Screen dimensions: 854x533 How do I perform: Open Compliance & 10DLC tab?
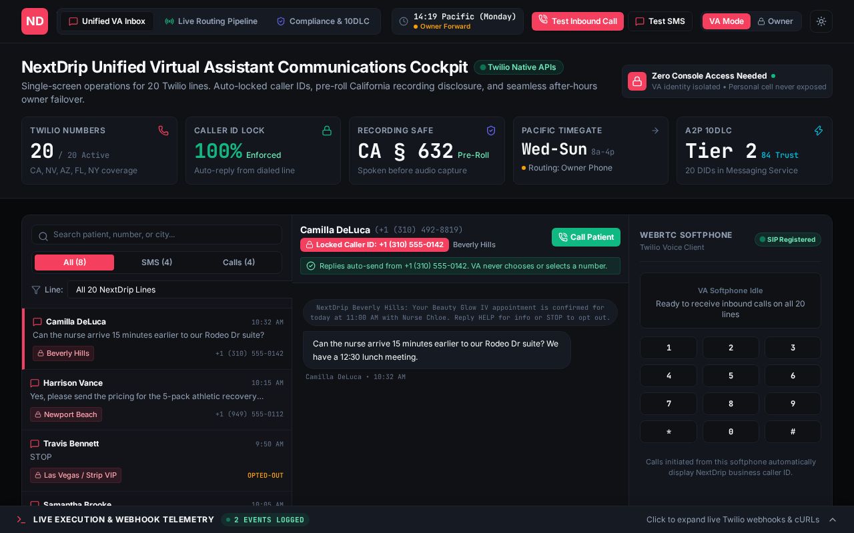point(323,21)
